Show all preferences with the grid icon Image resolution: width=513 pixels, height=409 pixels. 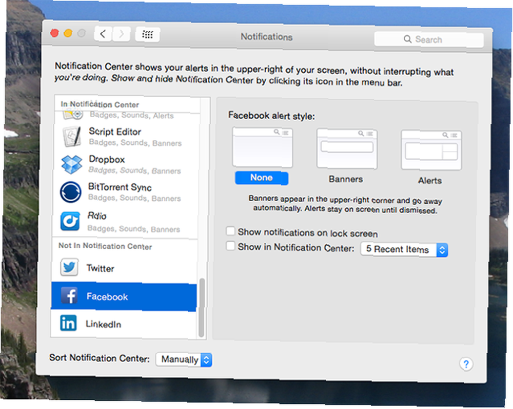(x=148, y=34)
